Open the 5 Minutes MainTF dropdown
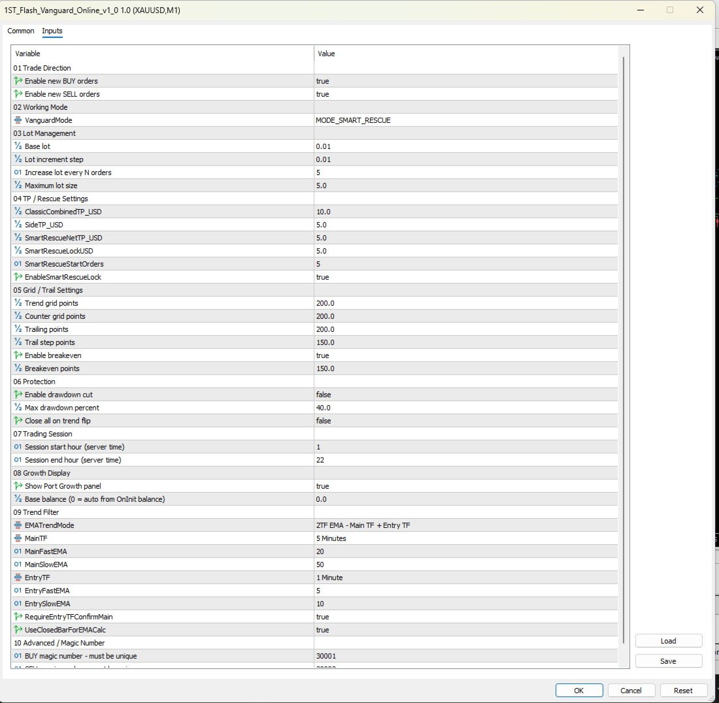 click(466, 538)
